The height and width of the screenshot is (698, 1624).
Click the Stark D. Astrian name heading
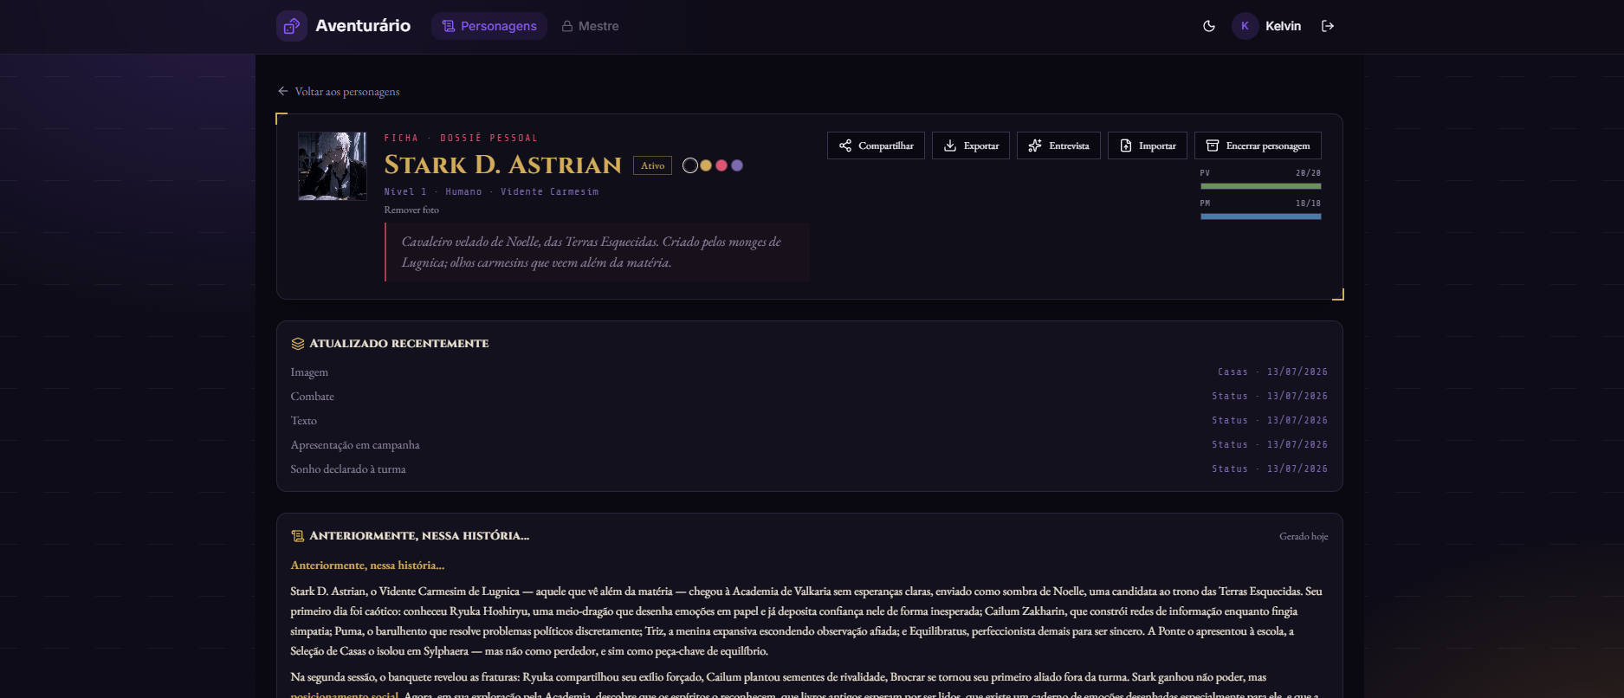tap(503, 165)
